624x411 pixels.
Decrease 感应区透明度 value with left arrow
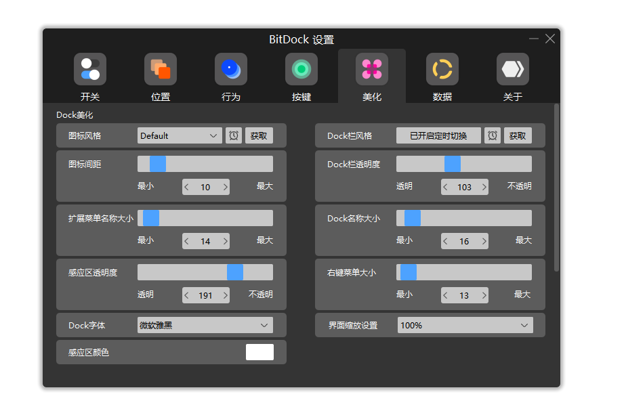(186, 295)
